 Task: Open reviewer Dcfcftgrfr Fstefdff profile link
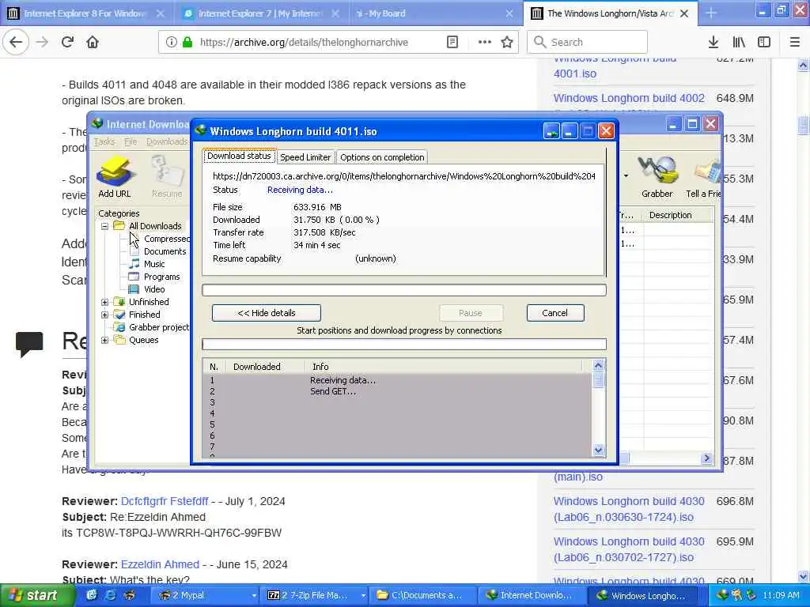point(165,501)
